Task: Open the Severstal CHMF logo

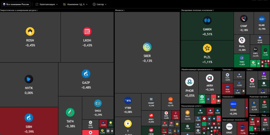Action: tap(244, 18)
